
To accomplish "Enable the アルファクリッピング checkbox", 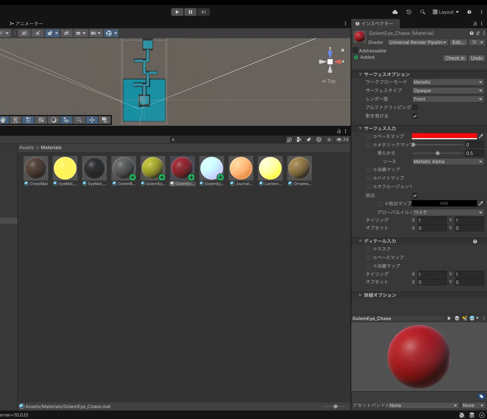I will pyautogui.click(x=415, y=108).
